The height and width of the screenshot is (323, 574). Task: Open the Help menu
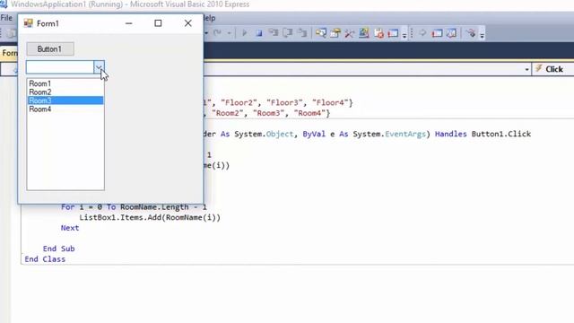pyautogui.click(x=210, y=18)
